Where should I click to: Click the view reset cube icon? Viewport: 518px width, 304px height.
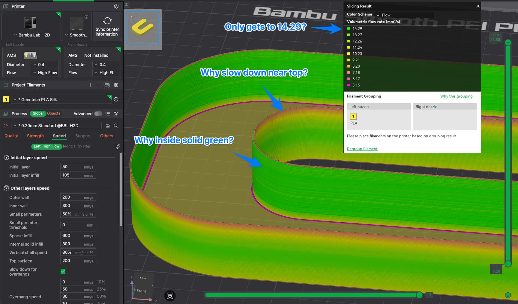tap(170, 296)
